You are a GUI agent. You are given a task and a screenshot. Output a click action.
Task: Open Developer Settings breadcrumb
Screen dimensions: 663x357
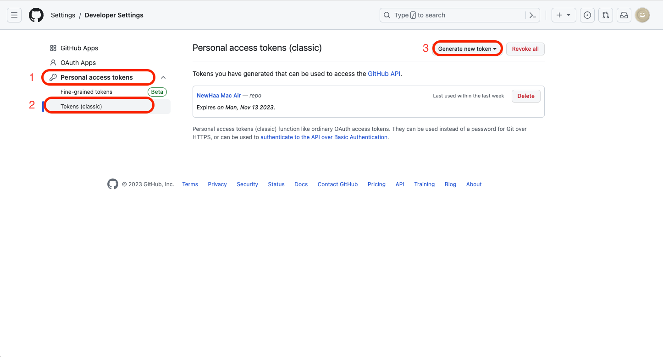coord(114,15)
